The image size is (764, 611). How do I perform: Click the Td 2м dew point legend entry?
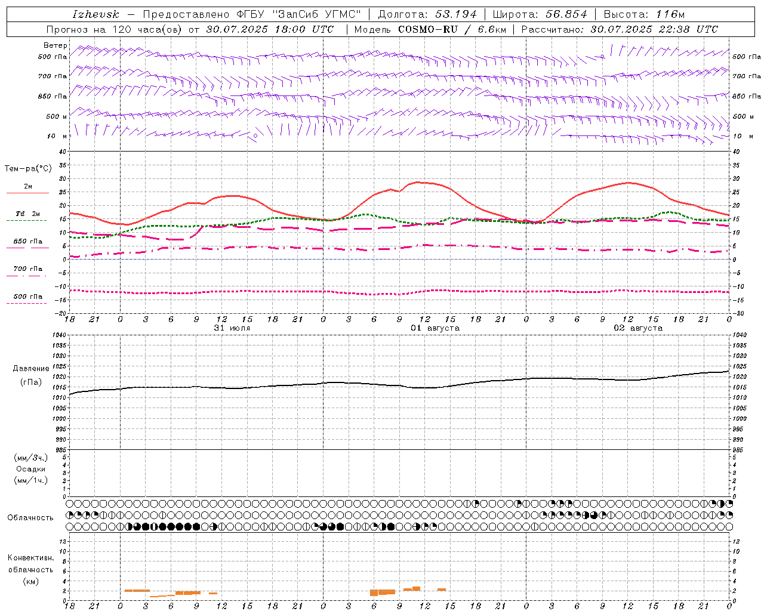[27, 214]
